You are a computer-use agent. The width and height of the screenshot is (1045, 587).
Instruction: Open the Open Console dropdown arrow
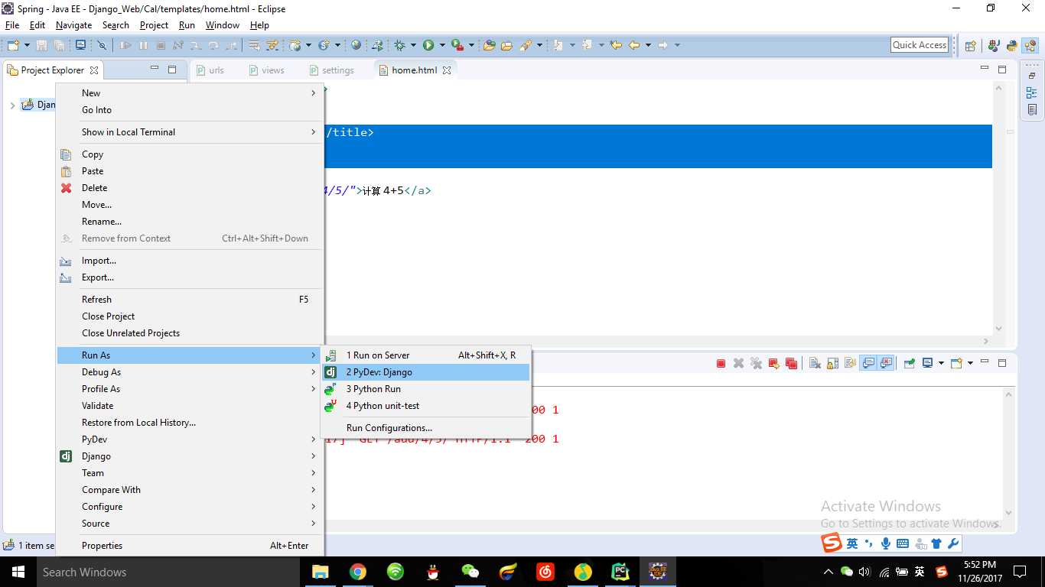(970, 363)
